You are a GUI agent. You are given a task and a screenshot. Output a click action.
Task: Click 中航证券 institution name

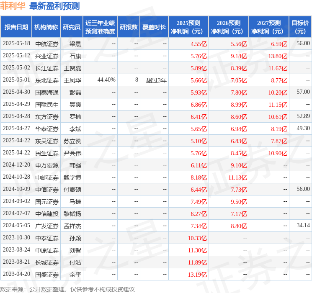click(x=47, y=44)
